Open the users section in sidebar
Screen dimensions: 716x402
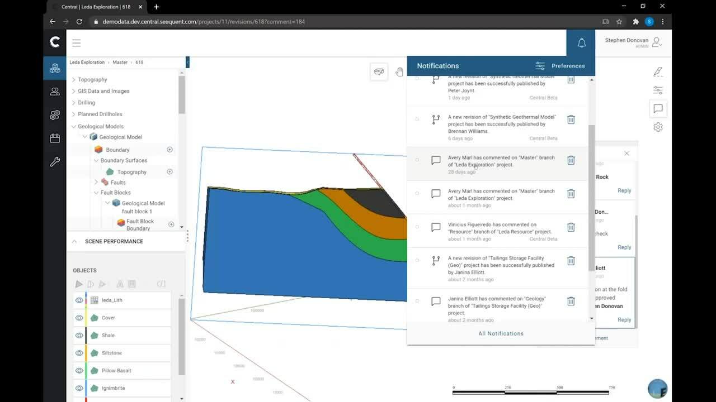(x=55, y=92)
